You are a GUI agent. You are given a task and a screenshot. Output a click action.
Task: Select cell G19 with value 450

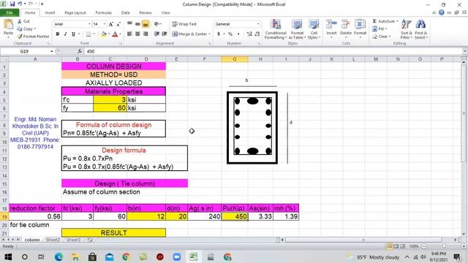pyautogui.click(x=235, y=216)
